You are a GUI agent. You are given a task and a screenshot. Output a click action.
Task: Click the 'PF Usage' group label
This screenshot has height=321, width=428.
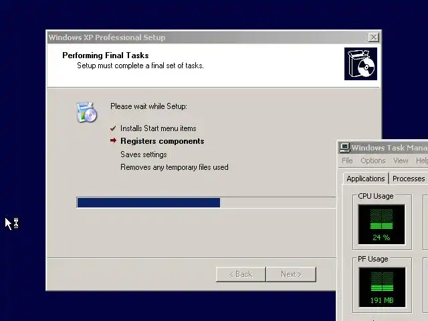pos(373,259)
